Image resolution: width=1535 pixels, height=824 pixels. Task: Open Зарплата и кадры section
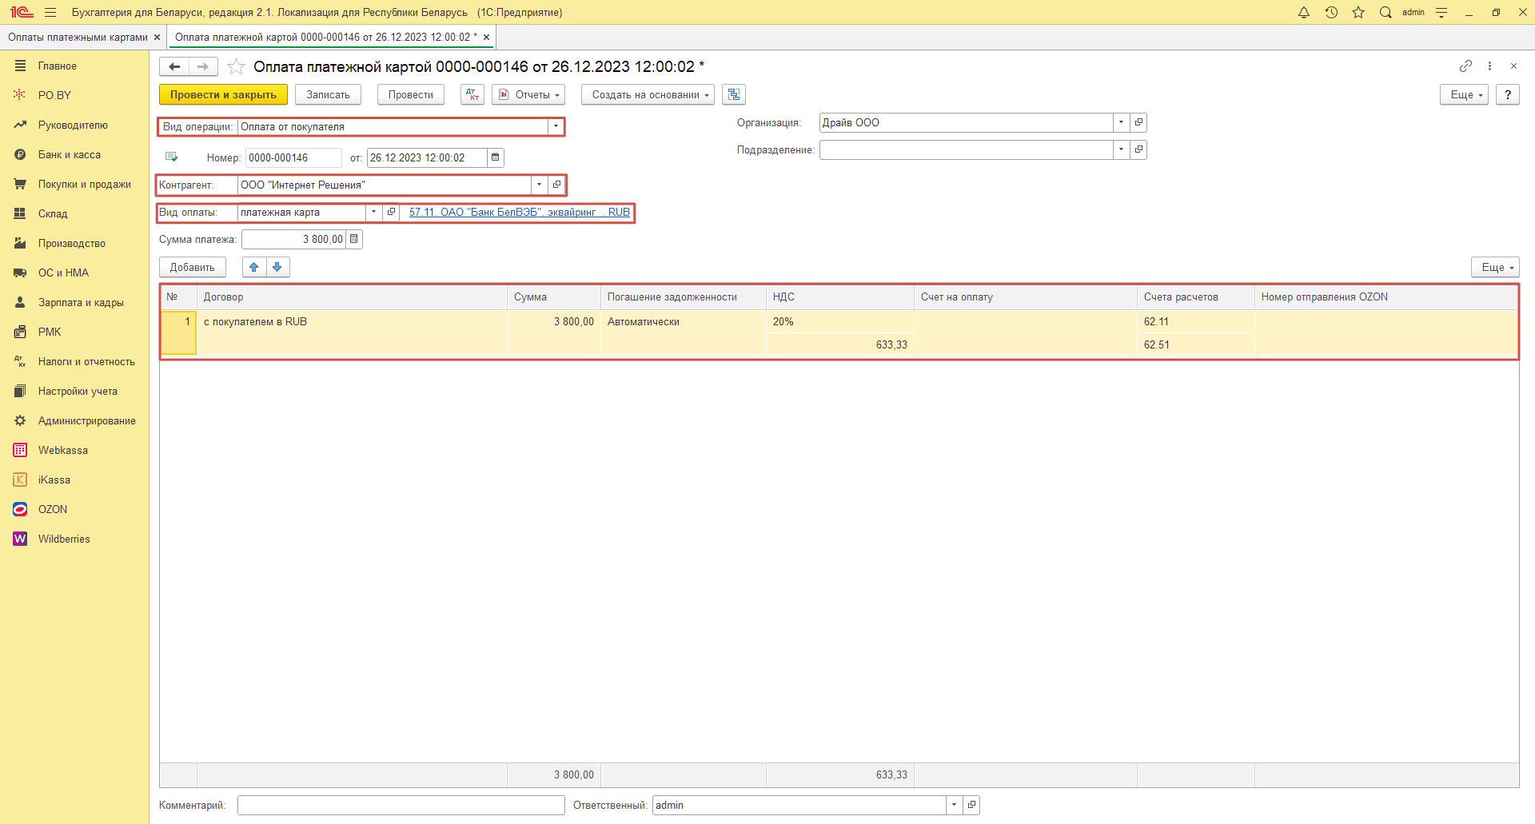pyautogui.click(x=81, y=302)
